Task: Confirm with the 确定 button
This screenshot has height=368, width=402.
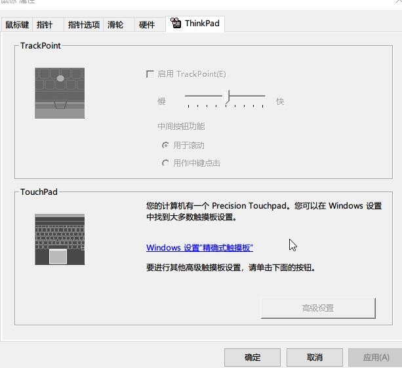Action: (x=252, y=358)
